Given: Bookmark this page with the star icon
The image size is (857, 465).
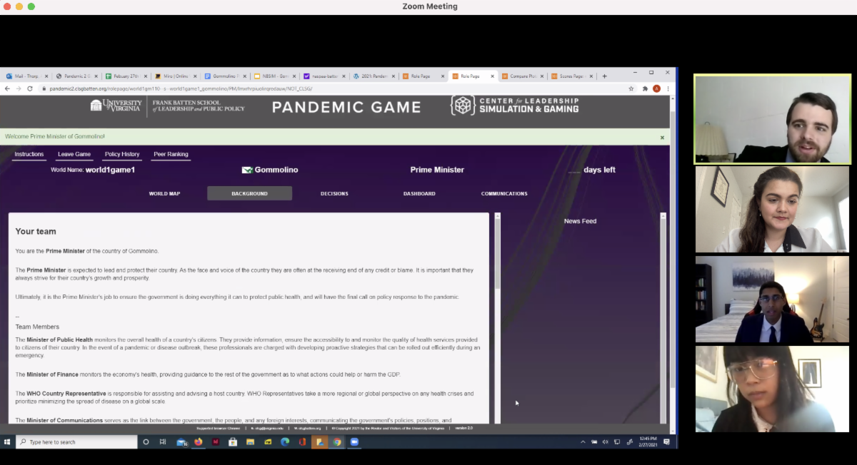Looking at the screenshot, I should (631, 88).
